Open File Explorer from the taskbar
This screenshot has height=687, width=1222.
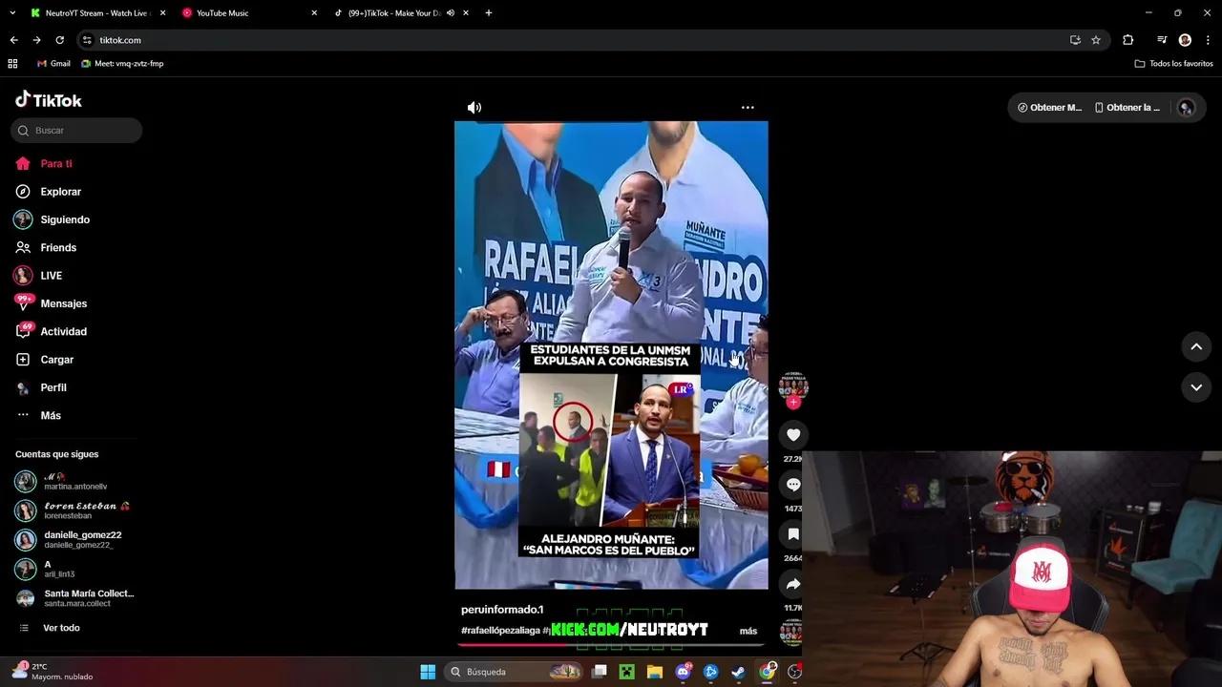[x=655, y=672]
